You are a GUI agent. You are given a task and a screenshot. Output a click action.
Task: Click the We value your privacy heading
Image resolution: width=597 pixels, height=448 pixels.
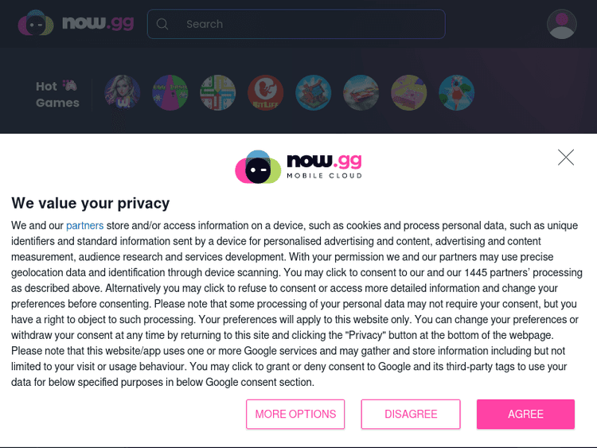click(91, 203)
